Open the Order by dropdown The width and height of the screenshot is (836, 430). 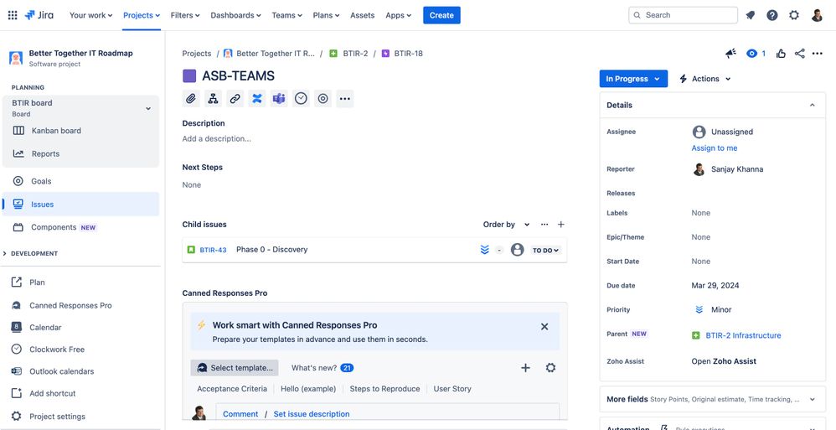506,225
